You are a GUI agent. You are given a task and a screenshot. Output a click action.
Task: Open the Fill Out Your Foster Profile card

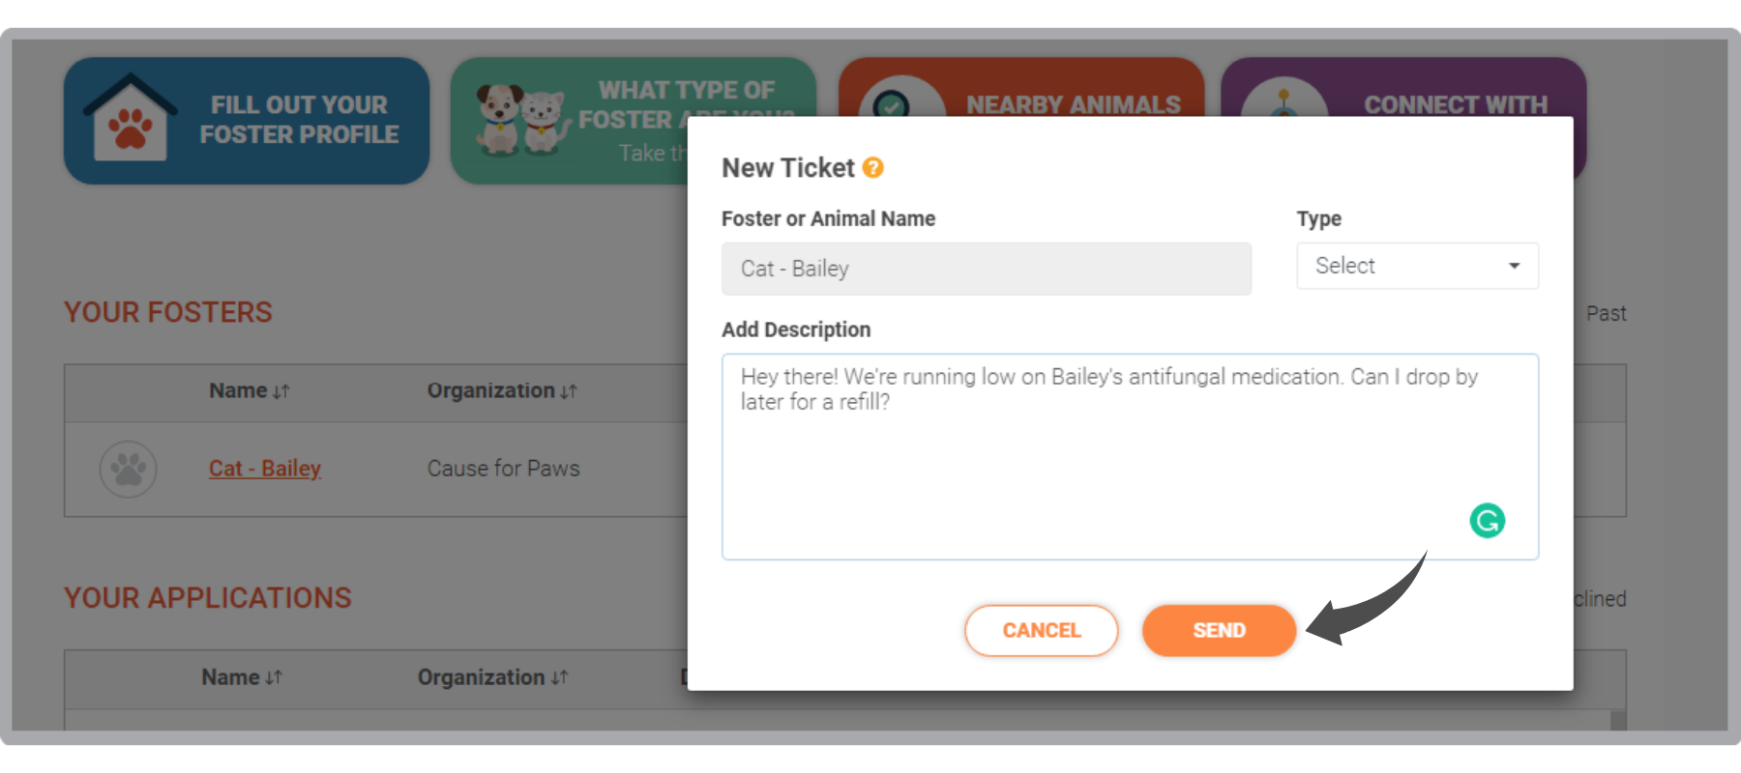[x=247, y=121]
